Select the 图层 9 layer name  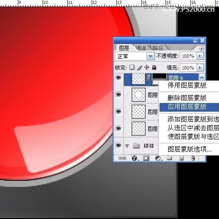click(x=176, y=78)
